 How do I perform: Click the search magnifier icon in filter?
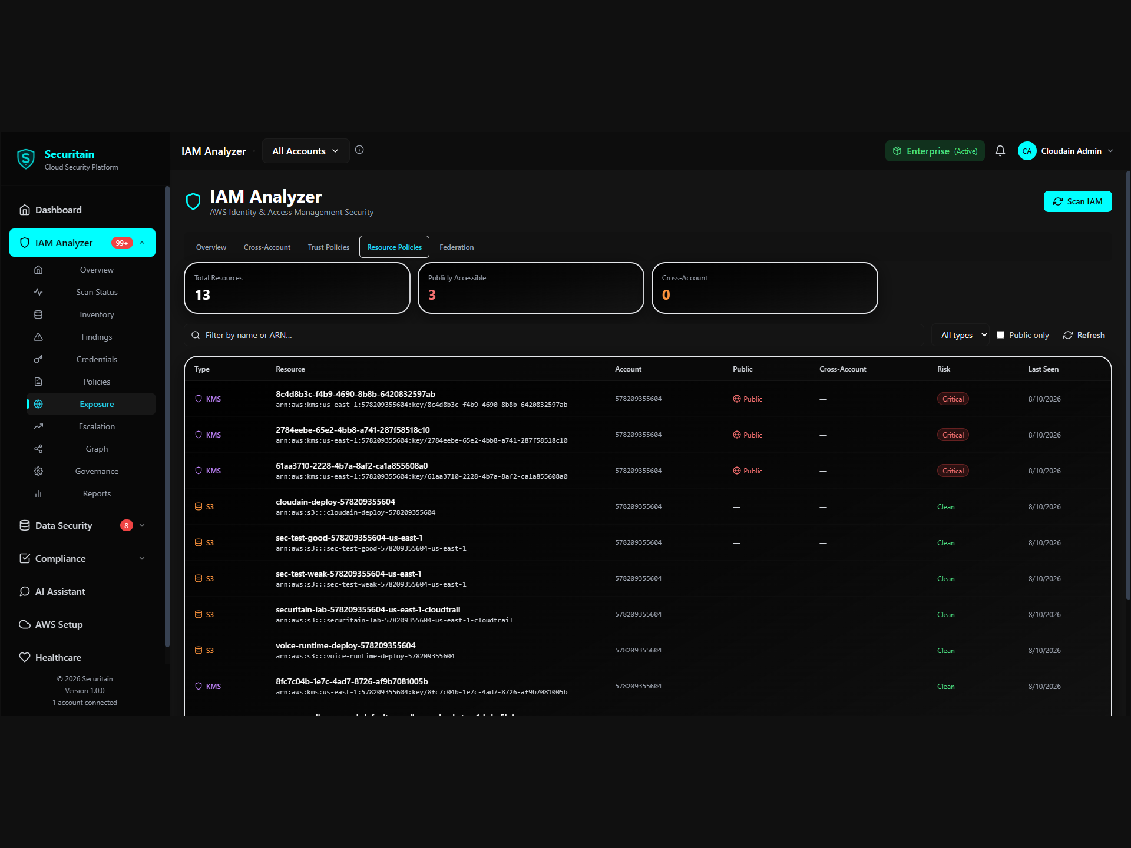(x=196, y=335)
